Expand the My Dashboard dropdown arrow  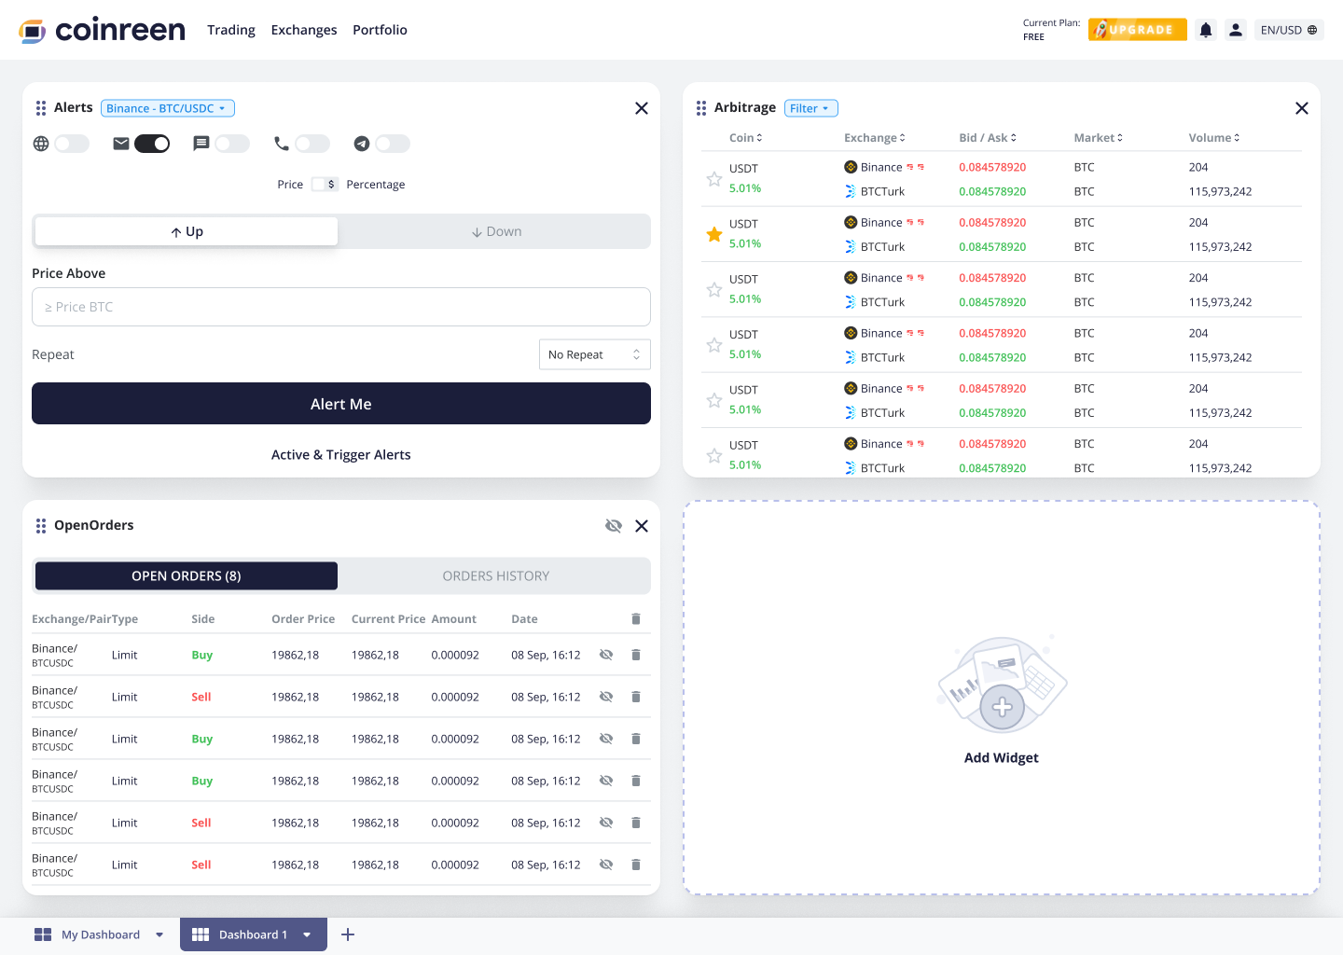pos(159,934)
